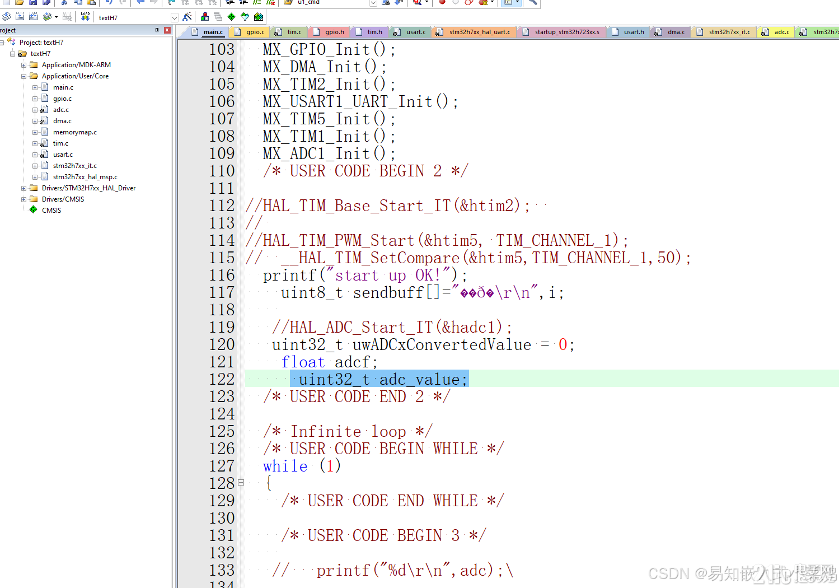Switch to the tim.c editor tab
Image resolution: width=839 pixels, height=588 pixels.
290,32
